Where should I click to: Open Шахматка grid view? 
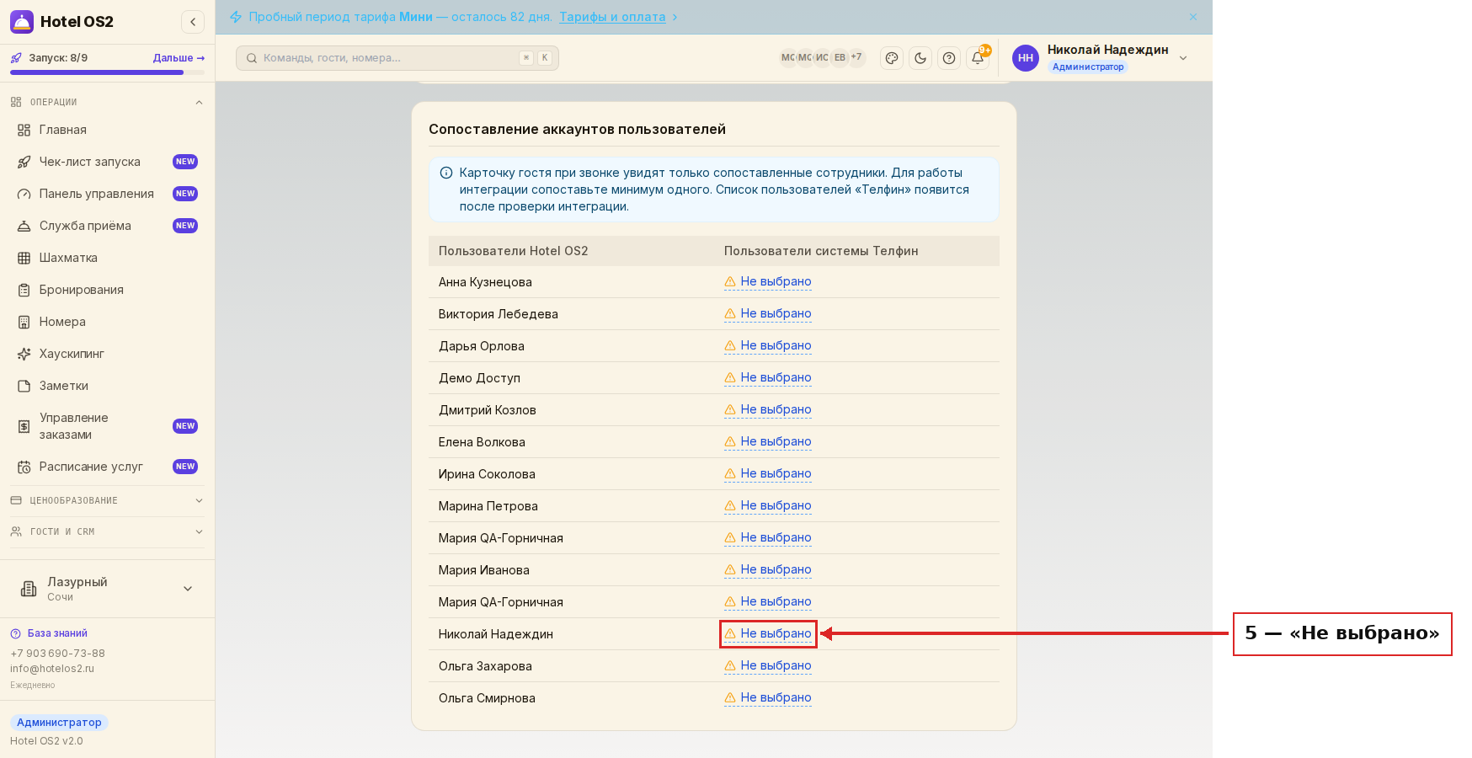[x=108, y=258]
